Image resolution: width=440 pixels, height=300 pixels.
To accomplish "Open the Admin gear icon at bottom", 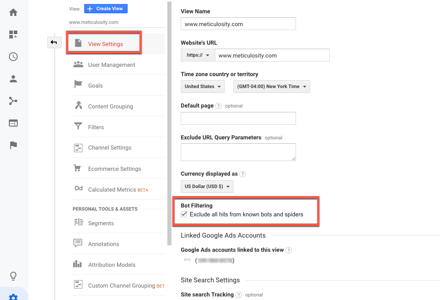I will tap(13, 297).
